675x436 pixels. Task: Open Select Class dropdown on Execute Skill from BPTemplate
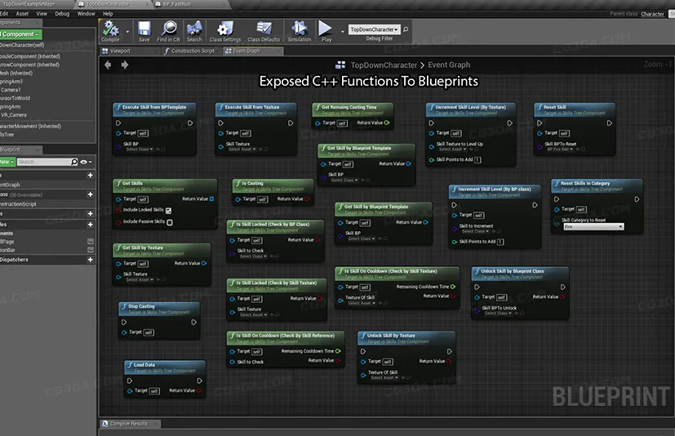point(140,149)
